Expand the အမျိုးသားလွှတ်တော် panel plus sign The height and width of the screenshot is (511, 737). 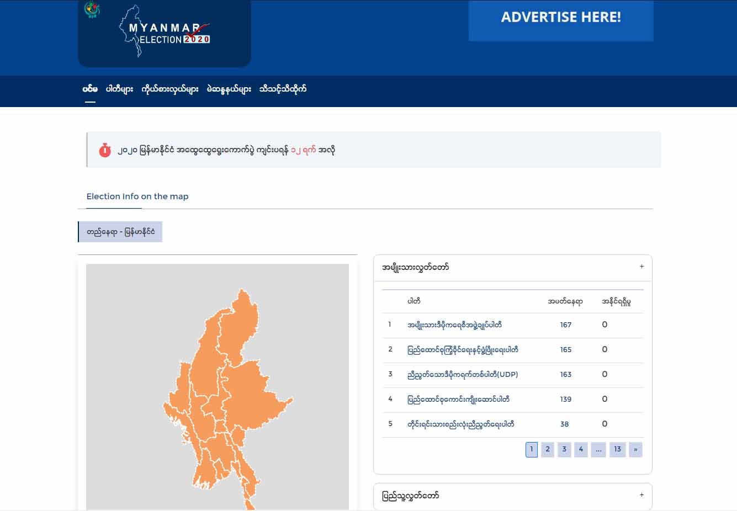click(641, 267)
